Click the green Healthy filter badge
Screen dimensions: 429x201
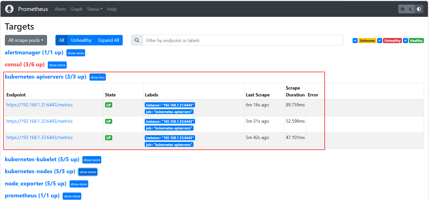click(416, 41)
